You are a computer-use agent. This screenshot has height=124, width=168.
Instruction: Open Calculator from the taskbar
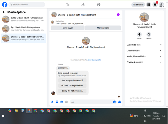[x=23, y=111]
